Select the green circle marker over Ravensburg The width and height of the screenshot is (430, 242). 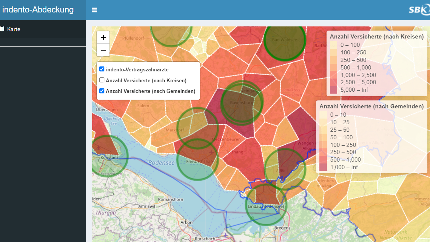pyautogui.click(x=242, y=103)
